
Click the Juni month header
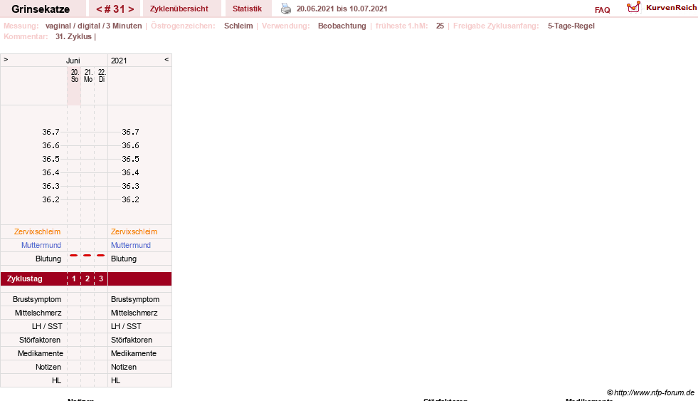73,61
